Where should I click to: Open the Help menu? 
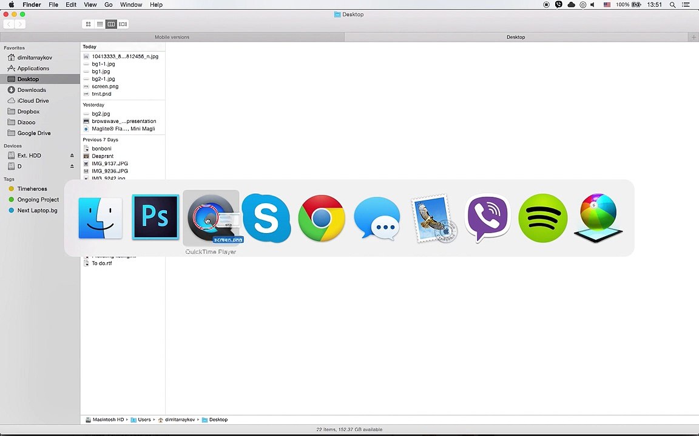pos(156,4)
